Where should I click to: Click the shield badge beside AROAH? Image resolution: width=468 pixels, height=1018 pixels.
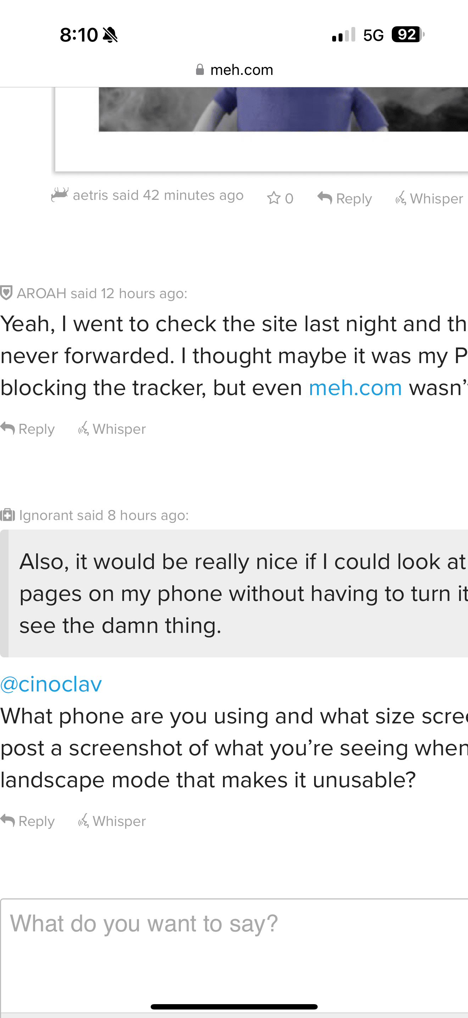pos(6,293)
